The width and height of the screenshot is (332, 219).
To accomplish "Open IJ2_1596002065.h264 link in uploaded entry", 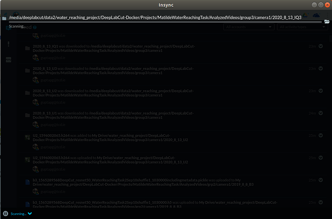I will (x=51, y=158).
